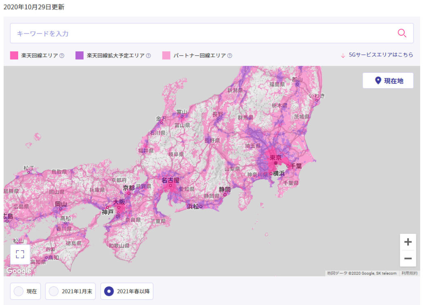Click the 徳島県 label on the map

[74, 243]
